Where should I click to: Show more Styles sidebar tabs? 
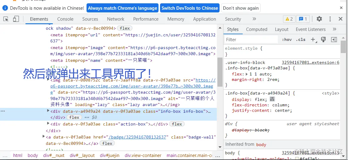[x=335, y=29]
